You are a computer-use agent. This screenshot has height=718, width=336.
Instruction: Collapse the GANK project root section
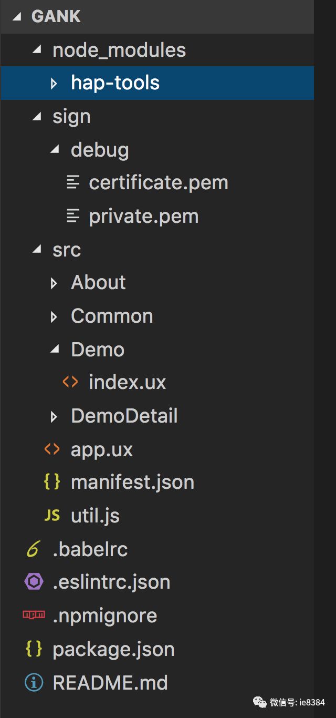pyautogui.click(x=17, y=16)
